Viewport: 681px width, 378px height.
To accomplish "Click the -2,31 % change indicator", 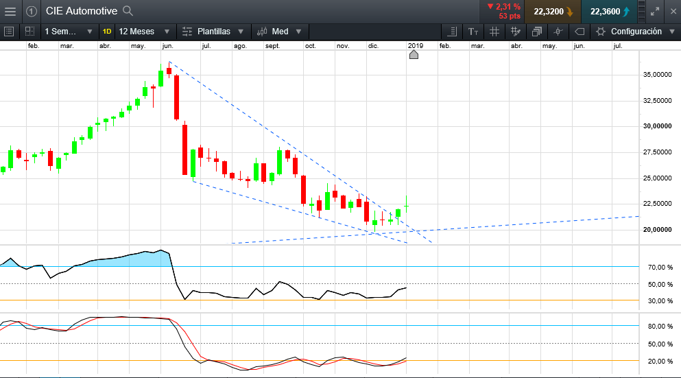I will pyautogui.click(x=504, y=7).
